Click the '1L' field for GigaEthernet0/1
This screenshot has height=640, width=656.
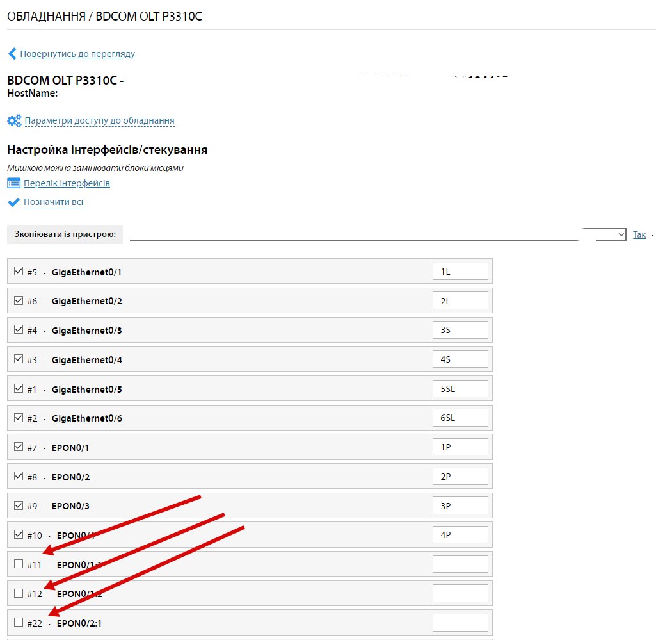tap(460, 272)
